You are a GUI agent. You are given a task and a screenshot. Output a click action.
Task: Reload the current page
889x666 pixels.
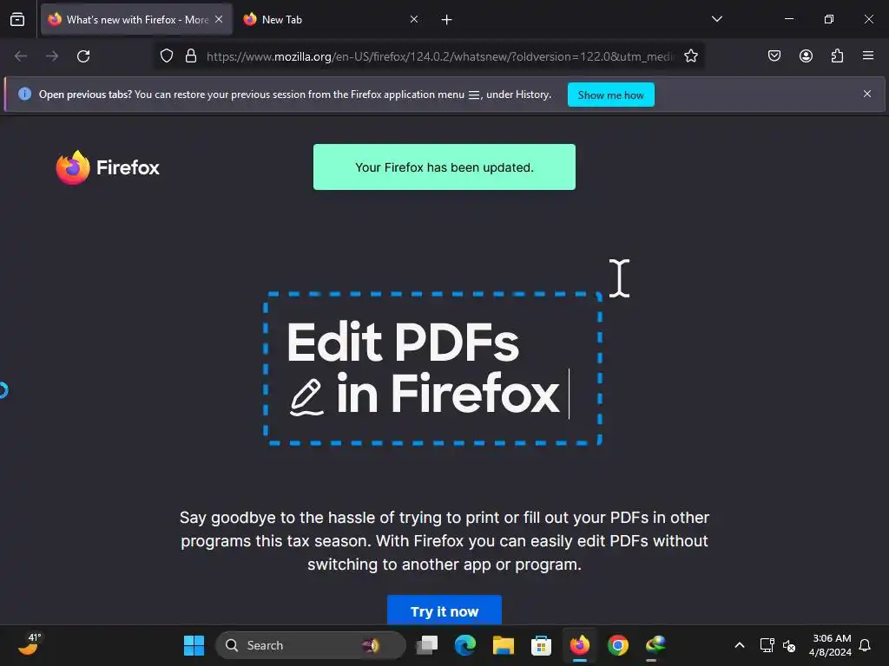(83, 56)
